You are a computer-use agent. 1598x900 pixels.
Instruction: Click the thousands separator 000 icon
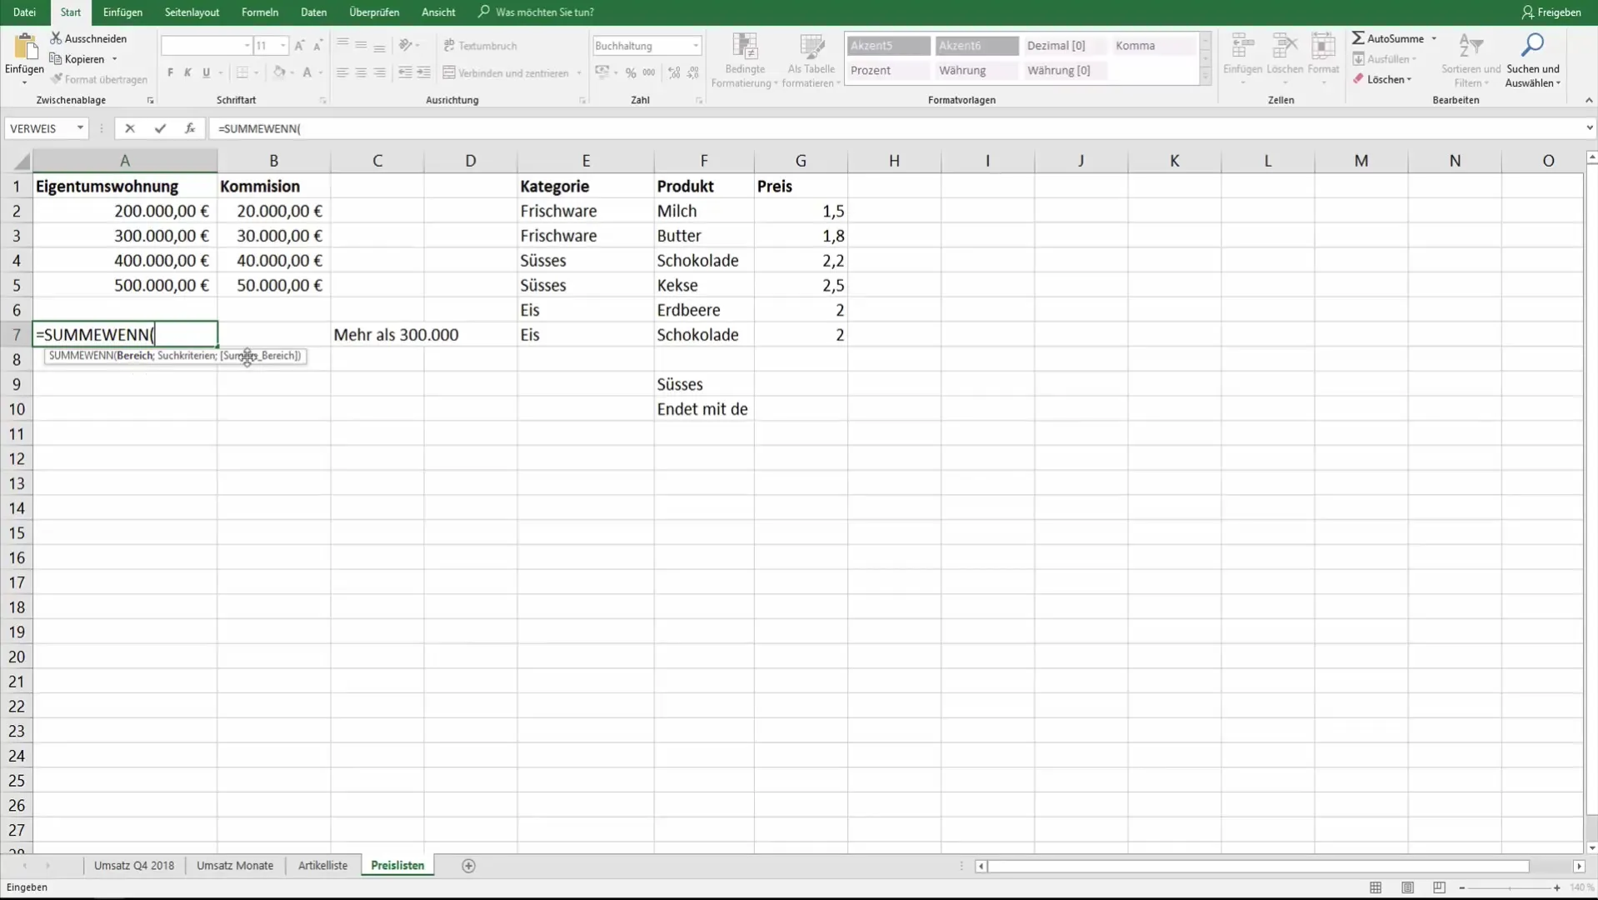tap(649, 73)
